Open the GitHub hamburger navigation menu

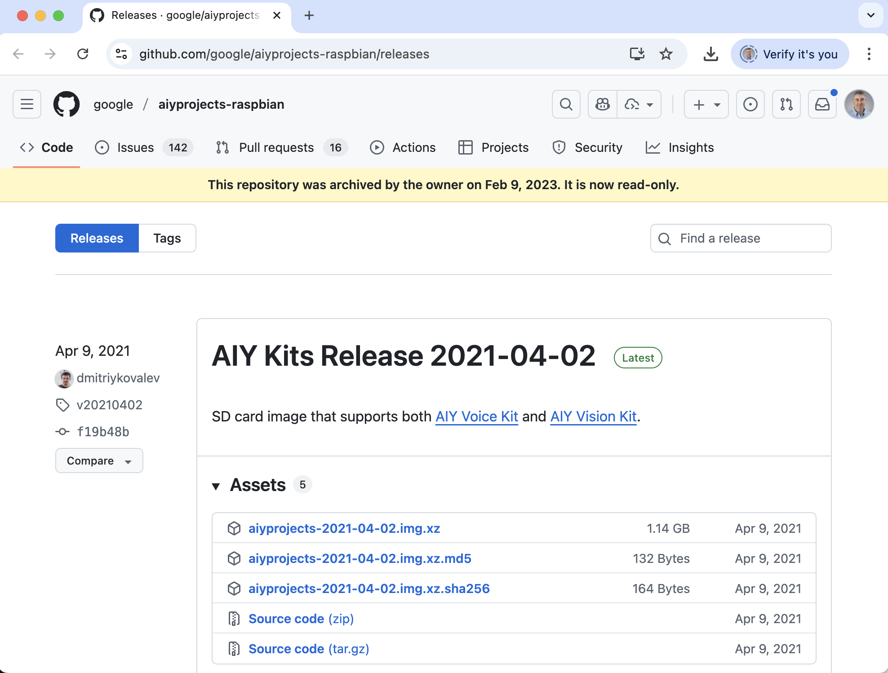pos(27,104)
